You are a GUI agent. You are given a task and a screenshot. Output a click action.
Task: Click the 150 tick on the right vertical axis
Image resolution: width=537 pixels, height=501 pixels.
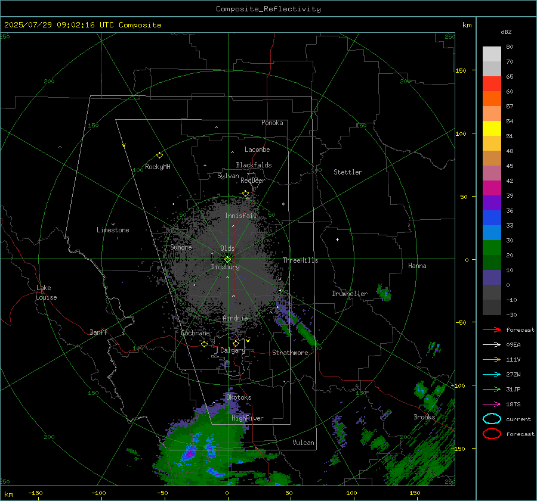(x=461, y=70)
